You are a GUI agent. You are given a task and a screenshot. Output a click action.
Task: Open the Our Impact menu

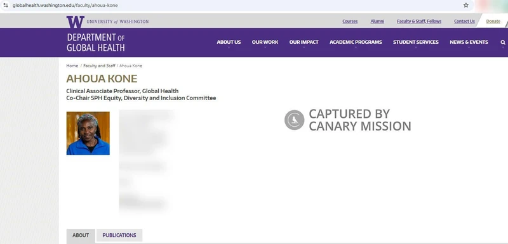(304, 42)
